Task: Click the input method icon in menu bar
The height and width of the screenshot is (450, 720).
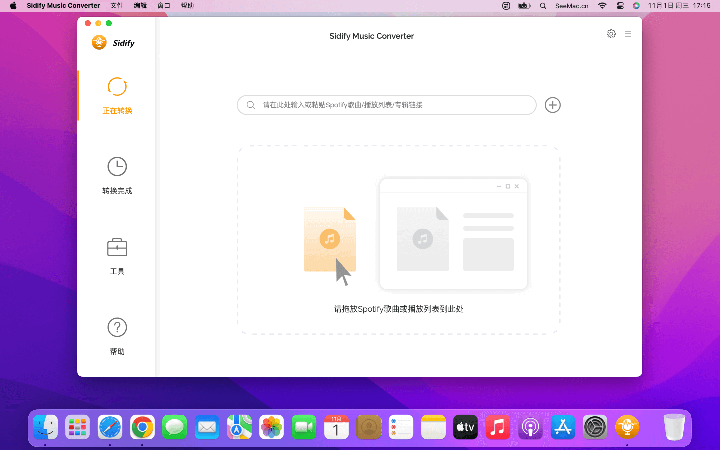Action: click(x=506, y=6)
